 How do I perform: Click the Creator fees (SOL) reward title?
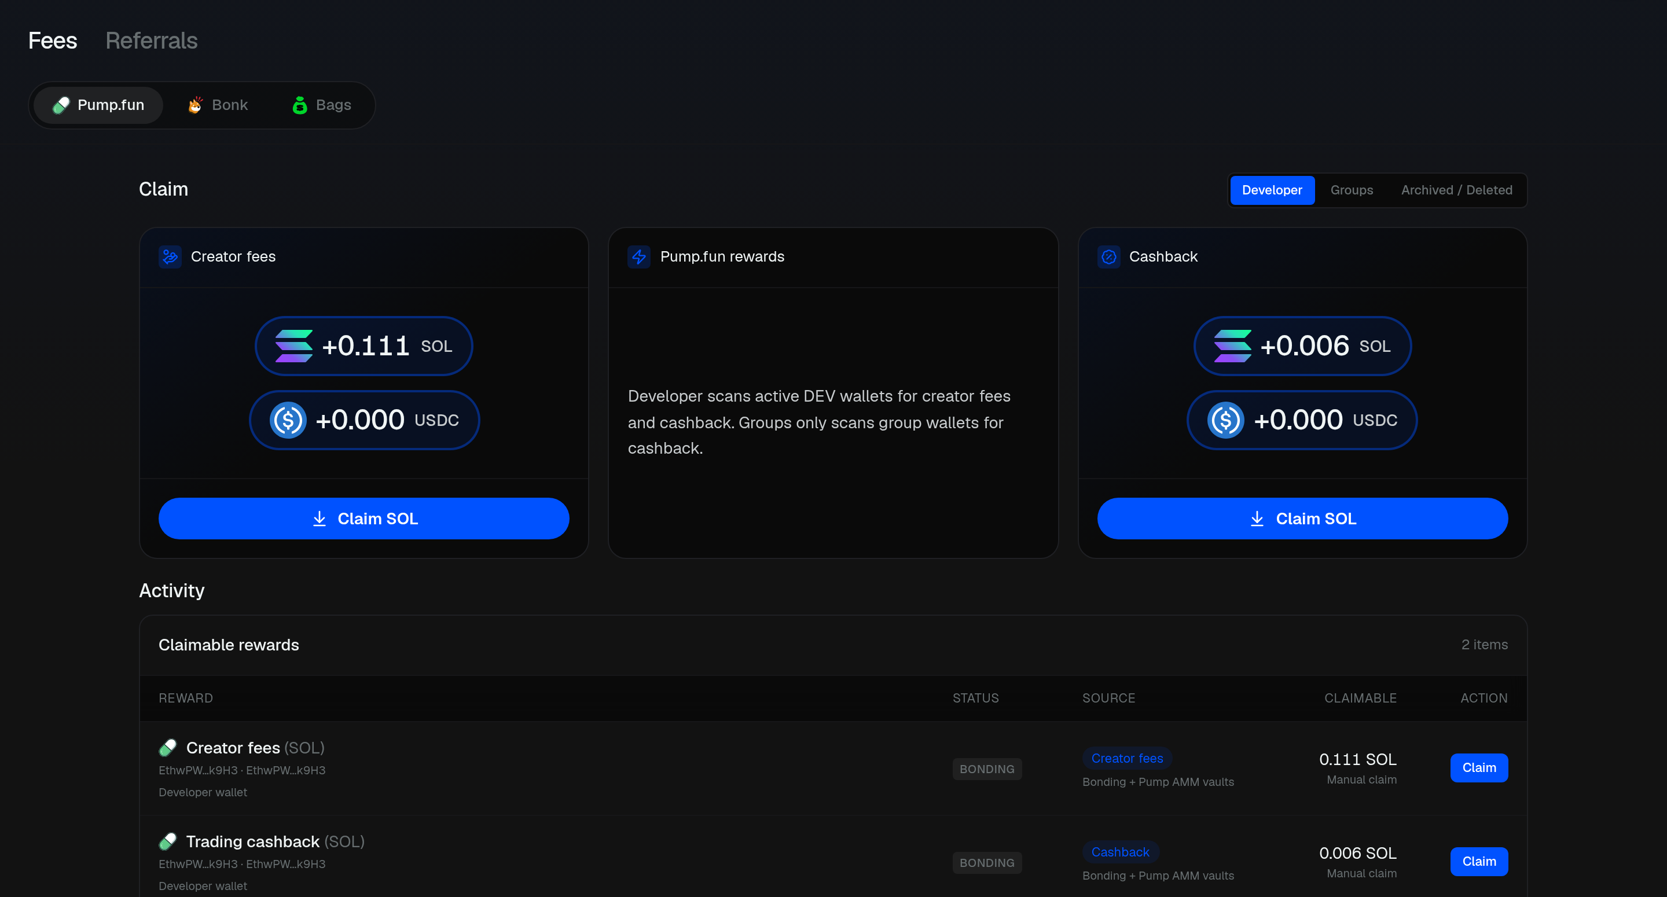[255, 748]
